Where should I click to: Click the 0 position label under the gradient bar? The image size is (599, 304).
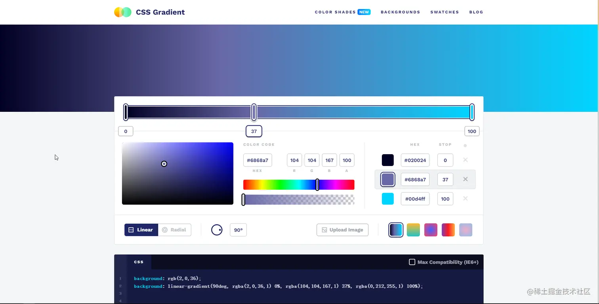[x=126, y=131]
